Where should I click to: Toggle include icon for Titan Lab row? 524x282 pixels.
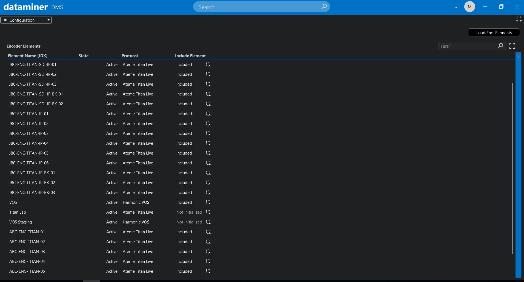pyautogui.click(x=208, y=212)
